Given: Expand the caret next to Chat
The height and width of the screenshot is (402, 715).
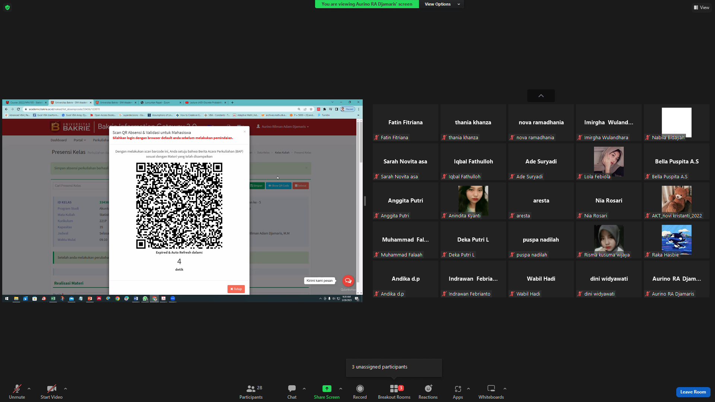Looking at the screenshot, I should click(304, 389).
